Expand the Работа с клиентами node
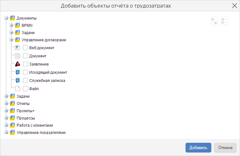 (x=6, y=125)
